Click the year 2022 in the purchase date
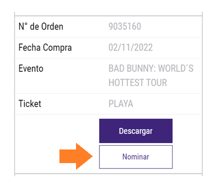The width and height of the screenshot is (210, 185). (143, 48)
